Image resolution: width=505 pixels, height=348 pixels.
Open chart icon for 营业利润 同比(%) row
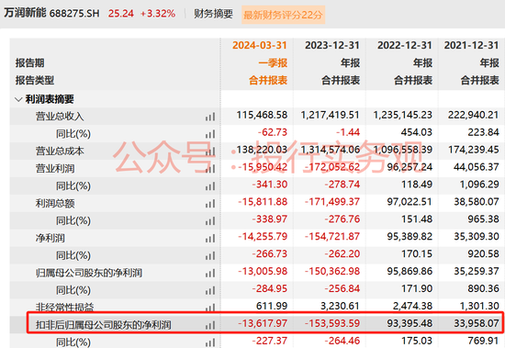click(x=210, y=186)
